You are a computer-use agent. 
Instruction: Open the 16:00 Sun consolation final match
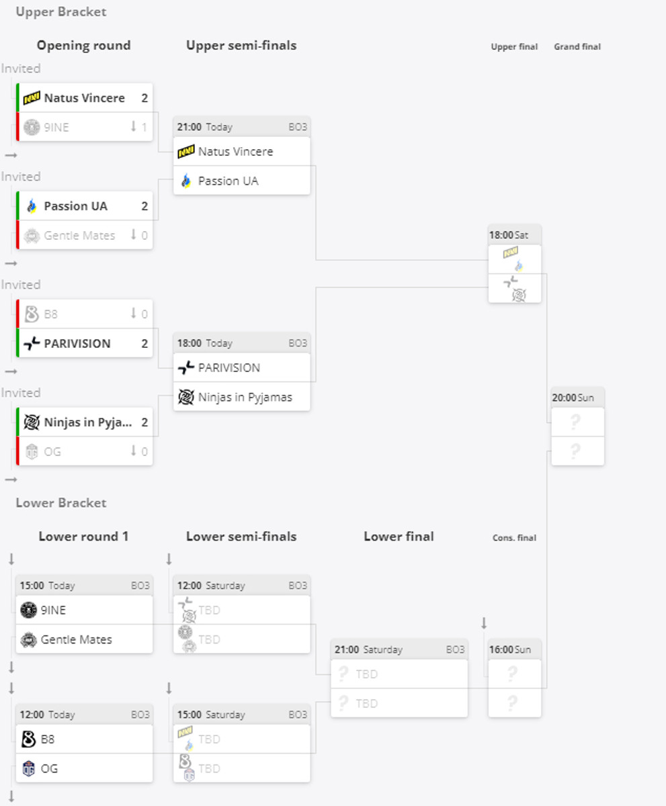coord(514,678)
